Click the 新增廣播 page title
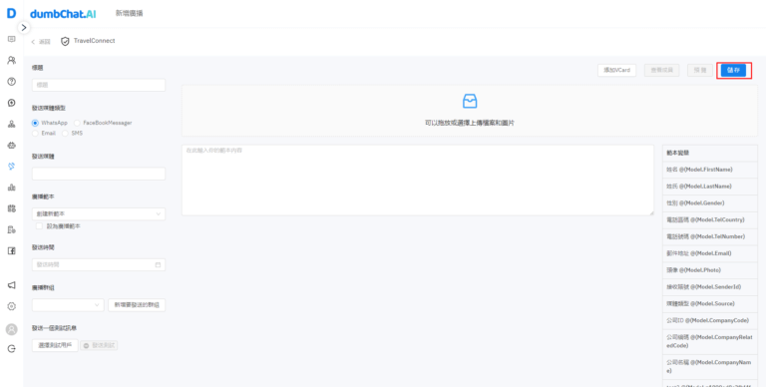The width and height of the screenshot is (766, 387). coord(130,13)
